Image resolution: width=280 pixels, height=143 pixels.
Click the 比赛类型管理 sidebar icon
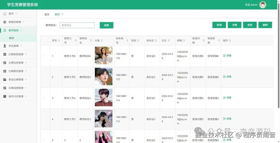pyautogui.click(x=5, y=54)
